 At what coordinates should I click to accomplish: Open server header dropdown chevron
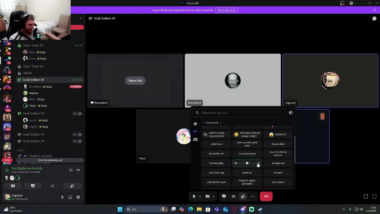point(80,18)
